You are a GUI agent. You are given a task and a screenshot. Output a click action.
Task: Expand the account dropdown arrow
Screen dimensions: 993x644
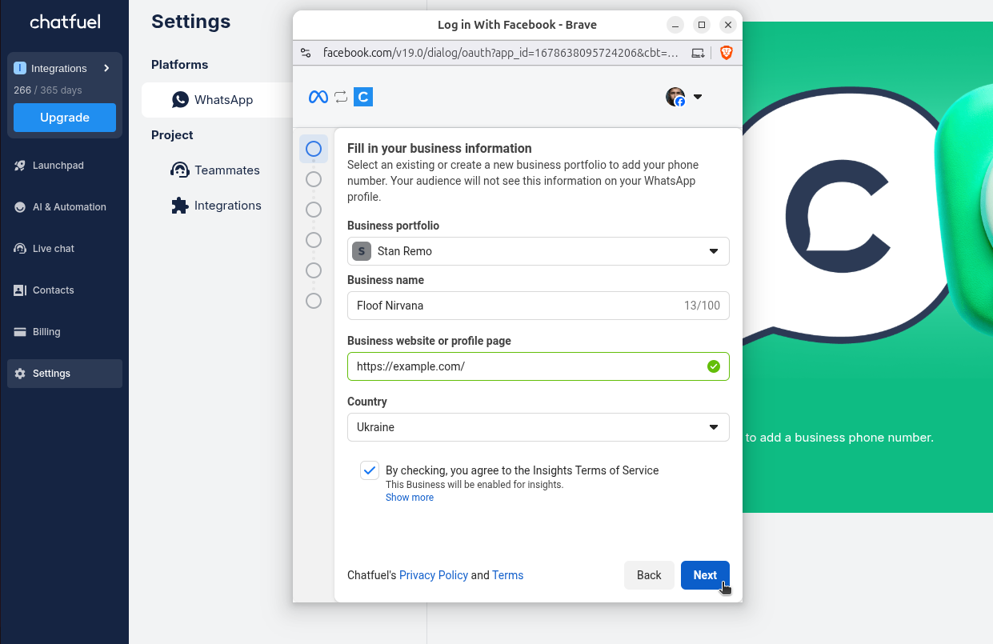698,97
